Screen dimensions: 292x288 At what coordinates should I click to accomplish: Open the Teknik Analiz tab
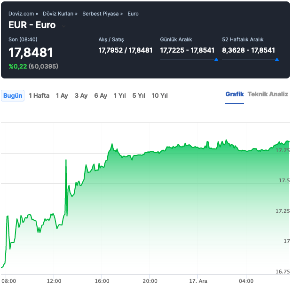pyautogui.click(x=268, y=94)
